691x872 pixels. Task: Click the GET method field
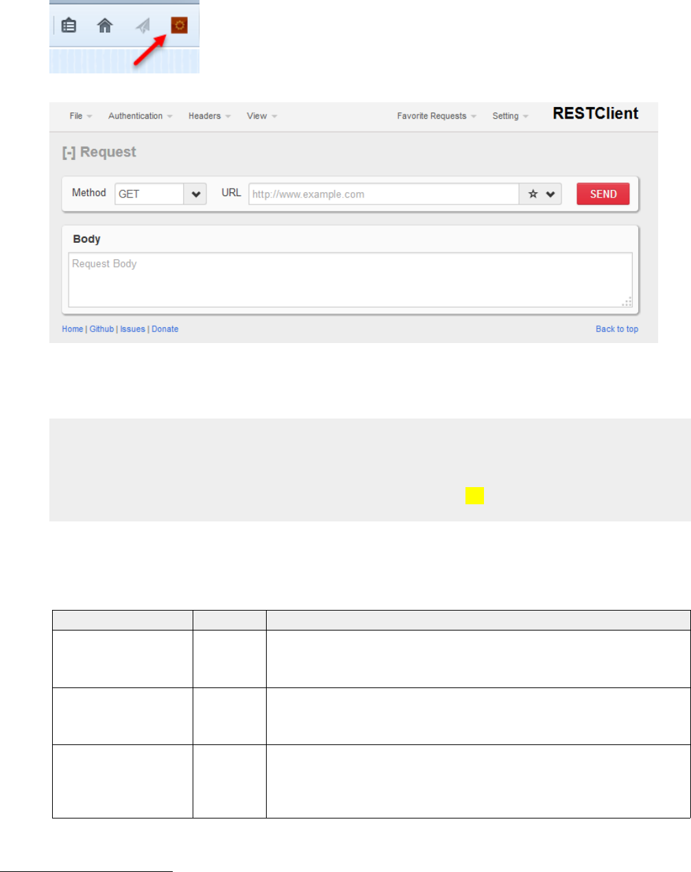tap(149, 194)
